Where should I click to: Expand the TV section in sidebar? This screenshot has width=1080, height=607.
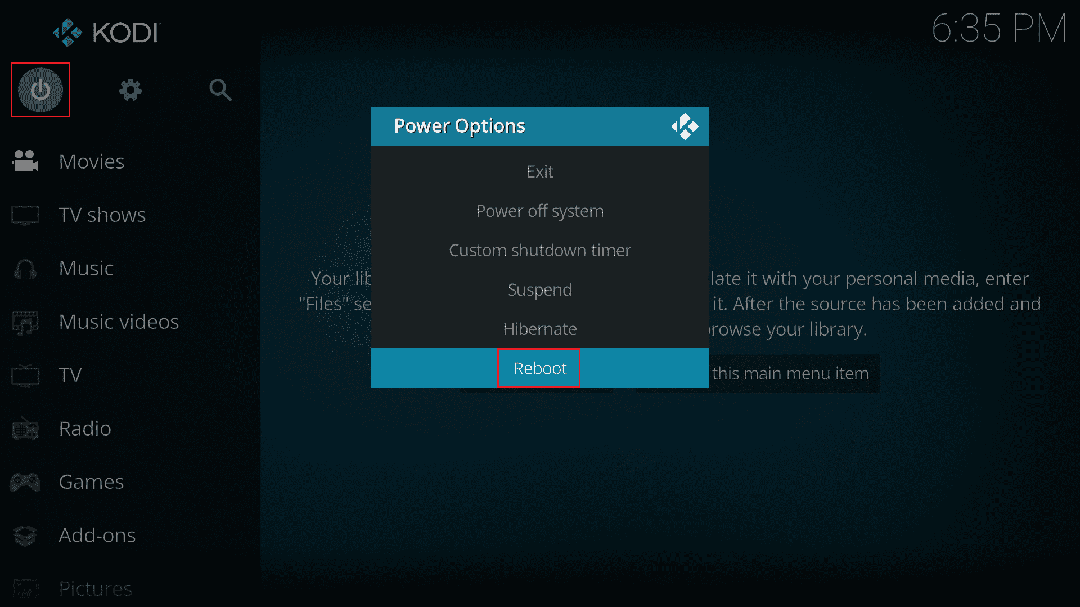(x=70, y=374)
